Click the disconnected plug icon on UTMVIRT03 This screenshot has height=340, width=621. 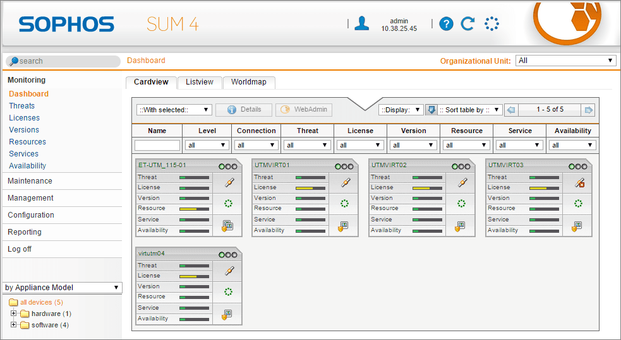click(580, 183)
